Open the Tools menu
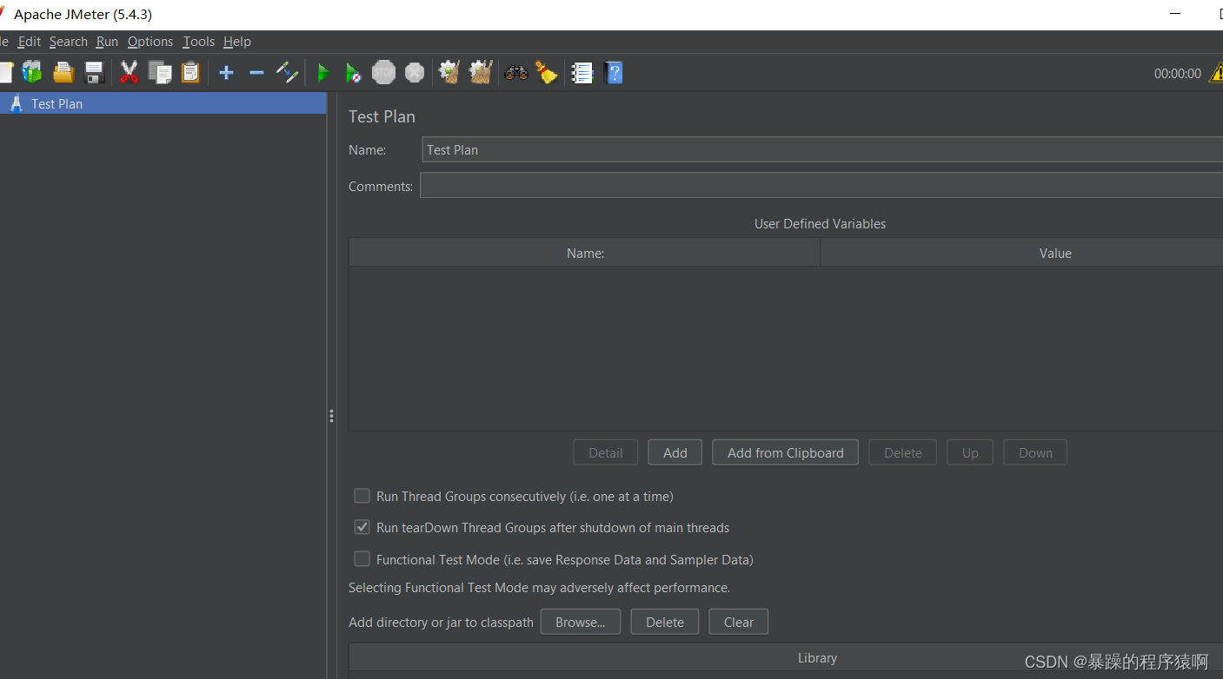Screen dimensions: 1223x679 pos(199,42)
